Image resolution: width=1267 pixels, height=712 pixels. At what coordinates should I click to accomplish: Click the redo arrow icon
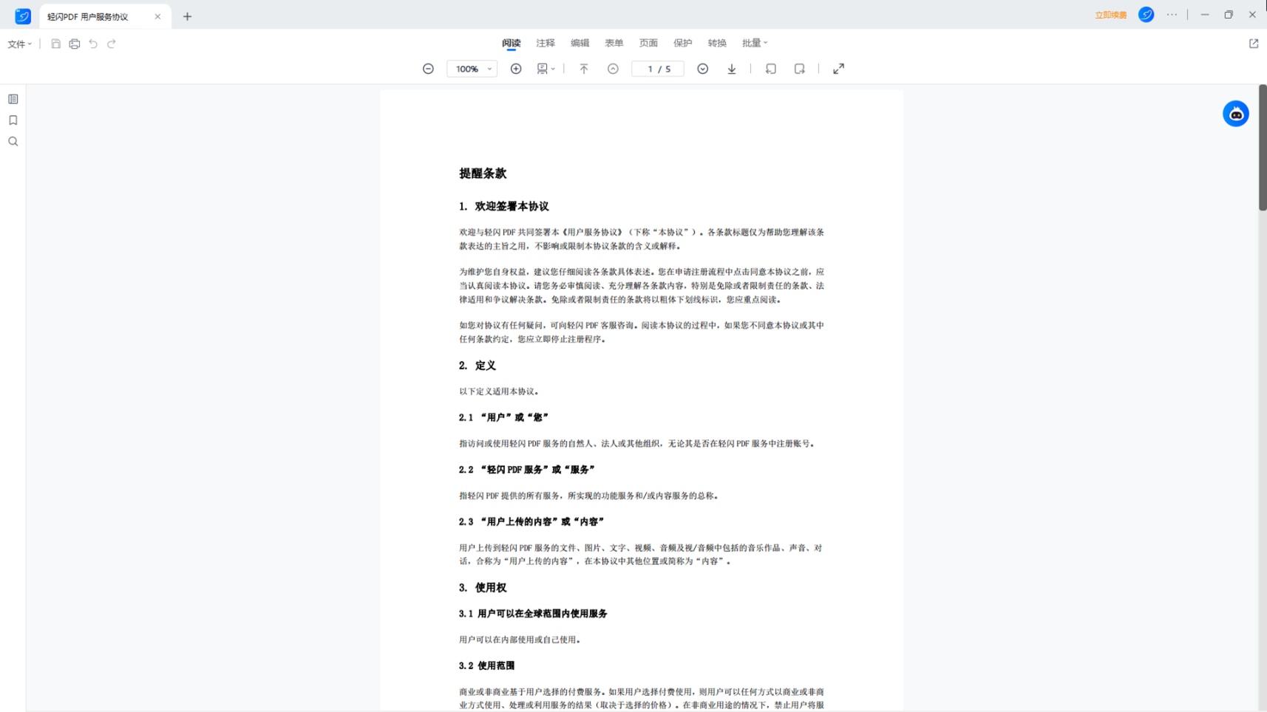pos(112,44)
